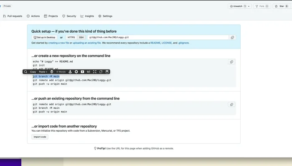Click the Import code button
Image resolution: width=292 pixels, height=166 pixels.
pos(40,137)
